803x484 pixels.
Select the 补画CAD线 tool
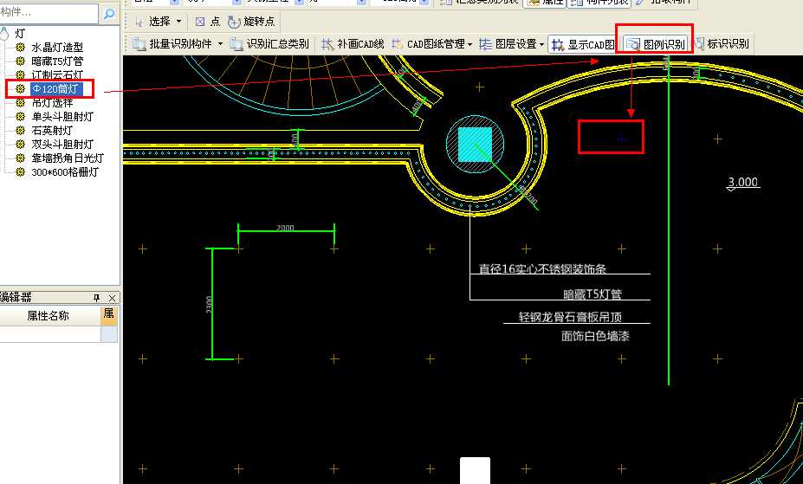(x=353, y=43)
